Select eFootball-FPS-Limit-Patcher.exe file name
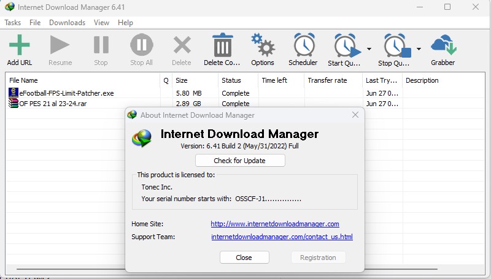Screen dimensions: 491x279 pyautogui.click(x=66, y=93)
